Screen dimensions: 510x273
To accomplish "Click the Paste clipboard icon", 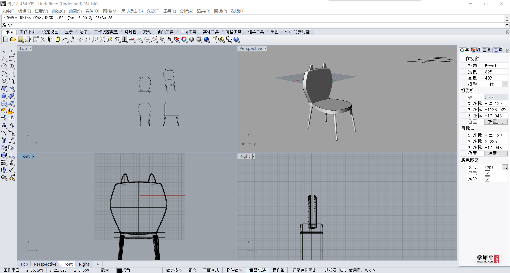I will (58, 39).
